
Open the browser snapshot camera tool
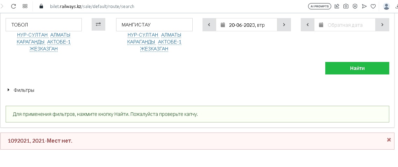(x=346, y=6)
